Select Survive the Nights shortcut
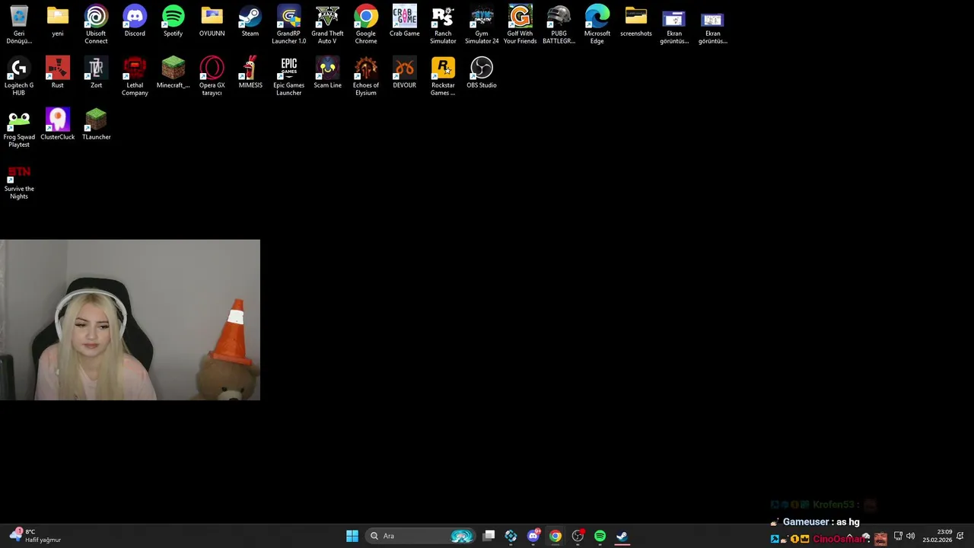Viewport: 974px width, 548px height. tap(19, 181)
